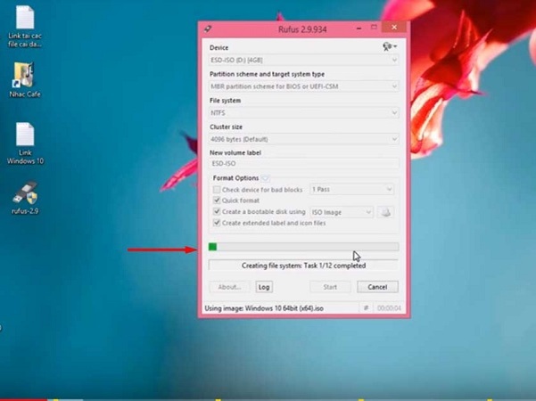Image resolution: width=536 pixels, height=401 pixels.
Task: Click the elapsed time 00:00:04 display
Action: pos(389,308)
